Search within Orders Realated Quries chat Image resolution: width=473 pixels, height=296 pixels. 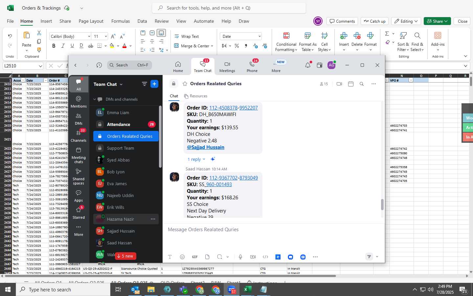(361, 84)
